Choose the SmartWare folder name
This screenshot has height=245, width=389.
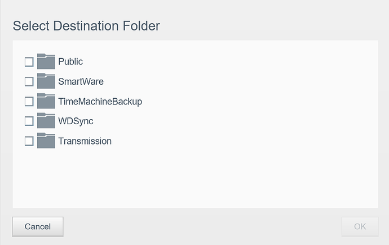pyautogui.click(x=81, y=81)
